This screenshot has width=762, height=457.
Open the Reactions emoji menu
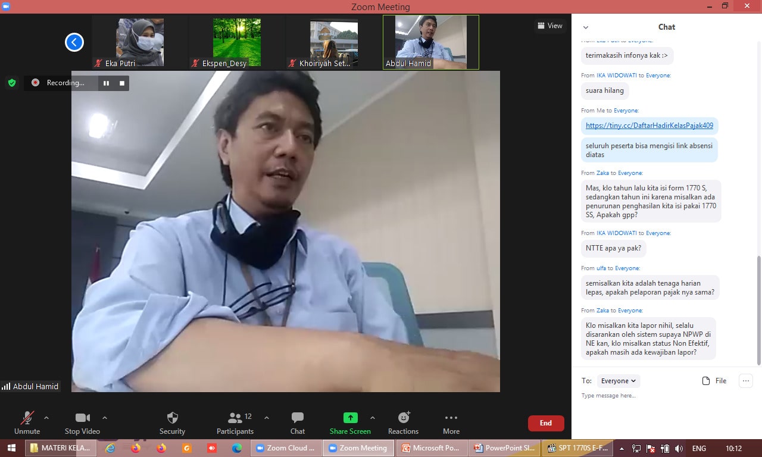403,418
